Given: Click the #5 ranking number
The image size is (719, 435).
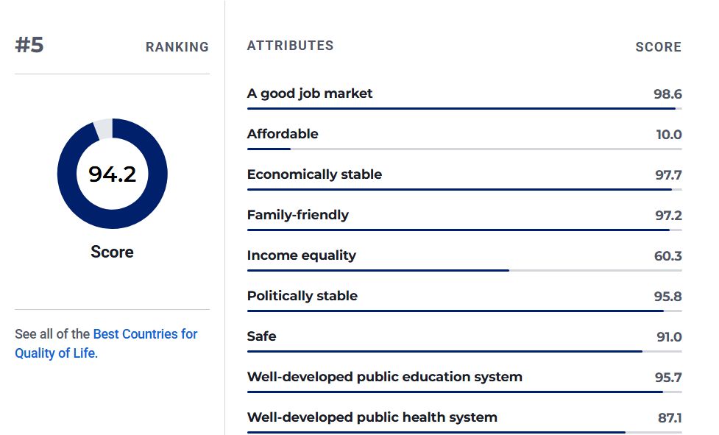Looking at the screenshot, I should click(x=29, y=46).
